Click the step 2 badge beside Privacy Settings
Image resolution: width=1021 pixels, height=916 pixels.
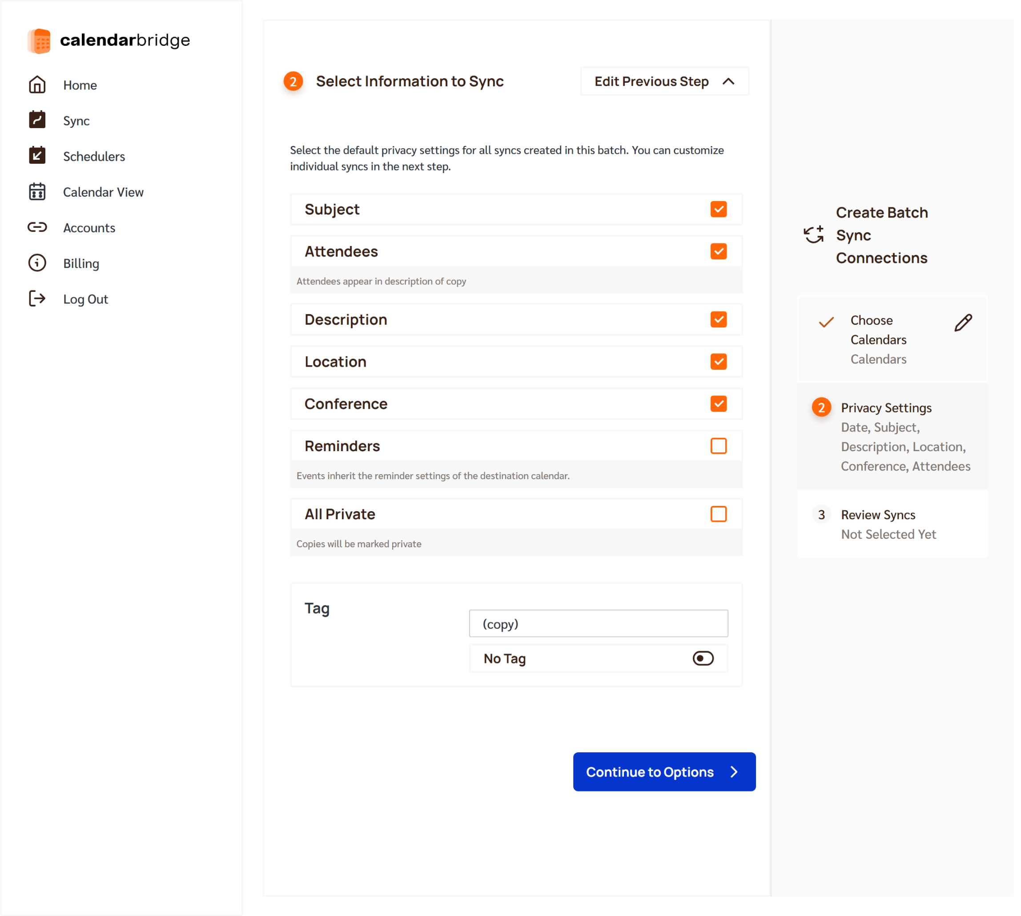tap(821, 408)
